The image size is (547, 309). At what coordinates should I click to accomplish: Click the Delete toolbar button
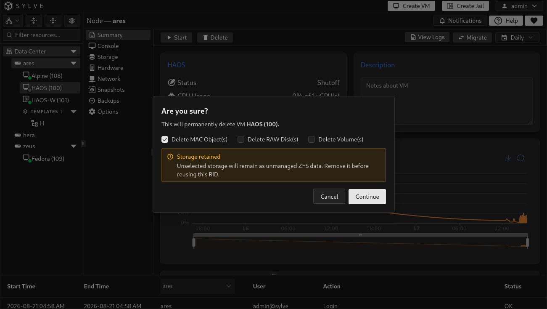[215, 37]
